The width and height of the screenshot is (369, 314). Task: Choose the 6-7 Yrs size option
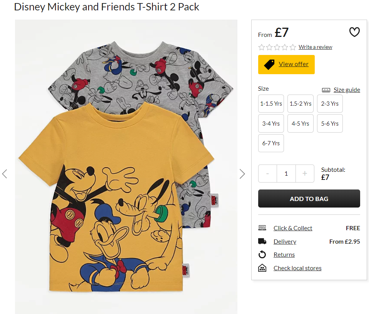[271, 143]
